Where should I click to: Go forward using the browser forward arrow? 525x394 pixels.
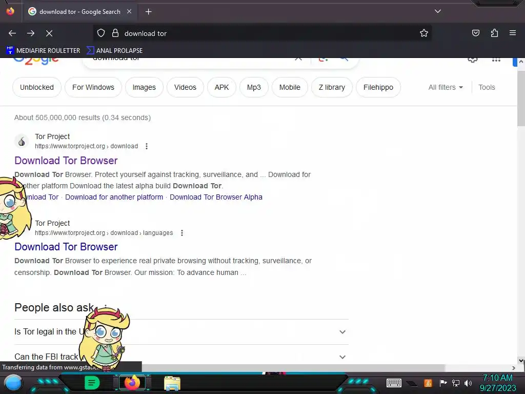tap(31, 33)
